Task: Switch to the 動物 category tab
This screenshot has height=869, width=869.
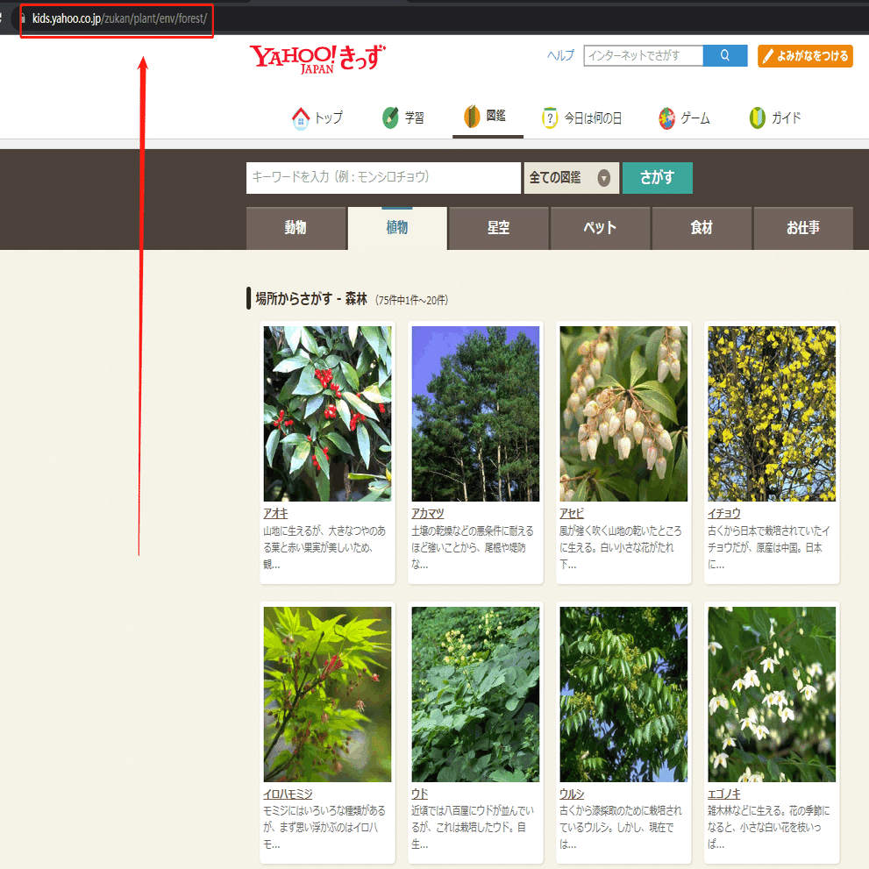Action: coord(296,227)
